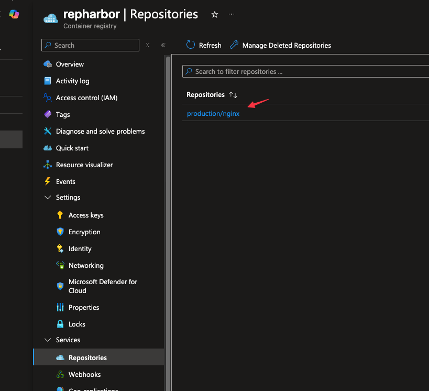Image resolution: width=429 pixels, height=391 pixels.
Task: Click the Properties sliders icon
Action: [x=60, y=307]
